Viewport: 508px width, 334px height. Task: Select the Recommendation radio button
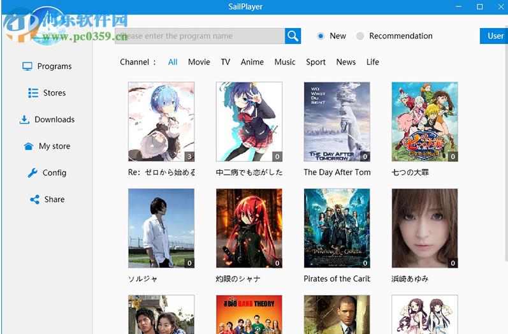(360, 36)
